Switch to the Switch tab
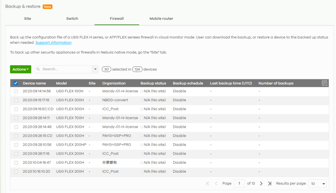 [x=72, y=19]
